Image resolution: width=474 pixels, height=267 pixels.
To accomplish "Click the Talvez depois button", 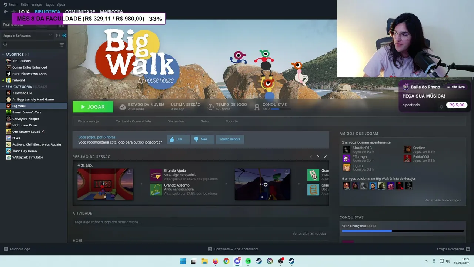I will [x=230, y=139].
